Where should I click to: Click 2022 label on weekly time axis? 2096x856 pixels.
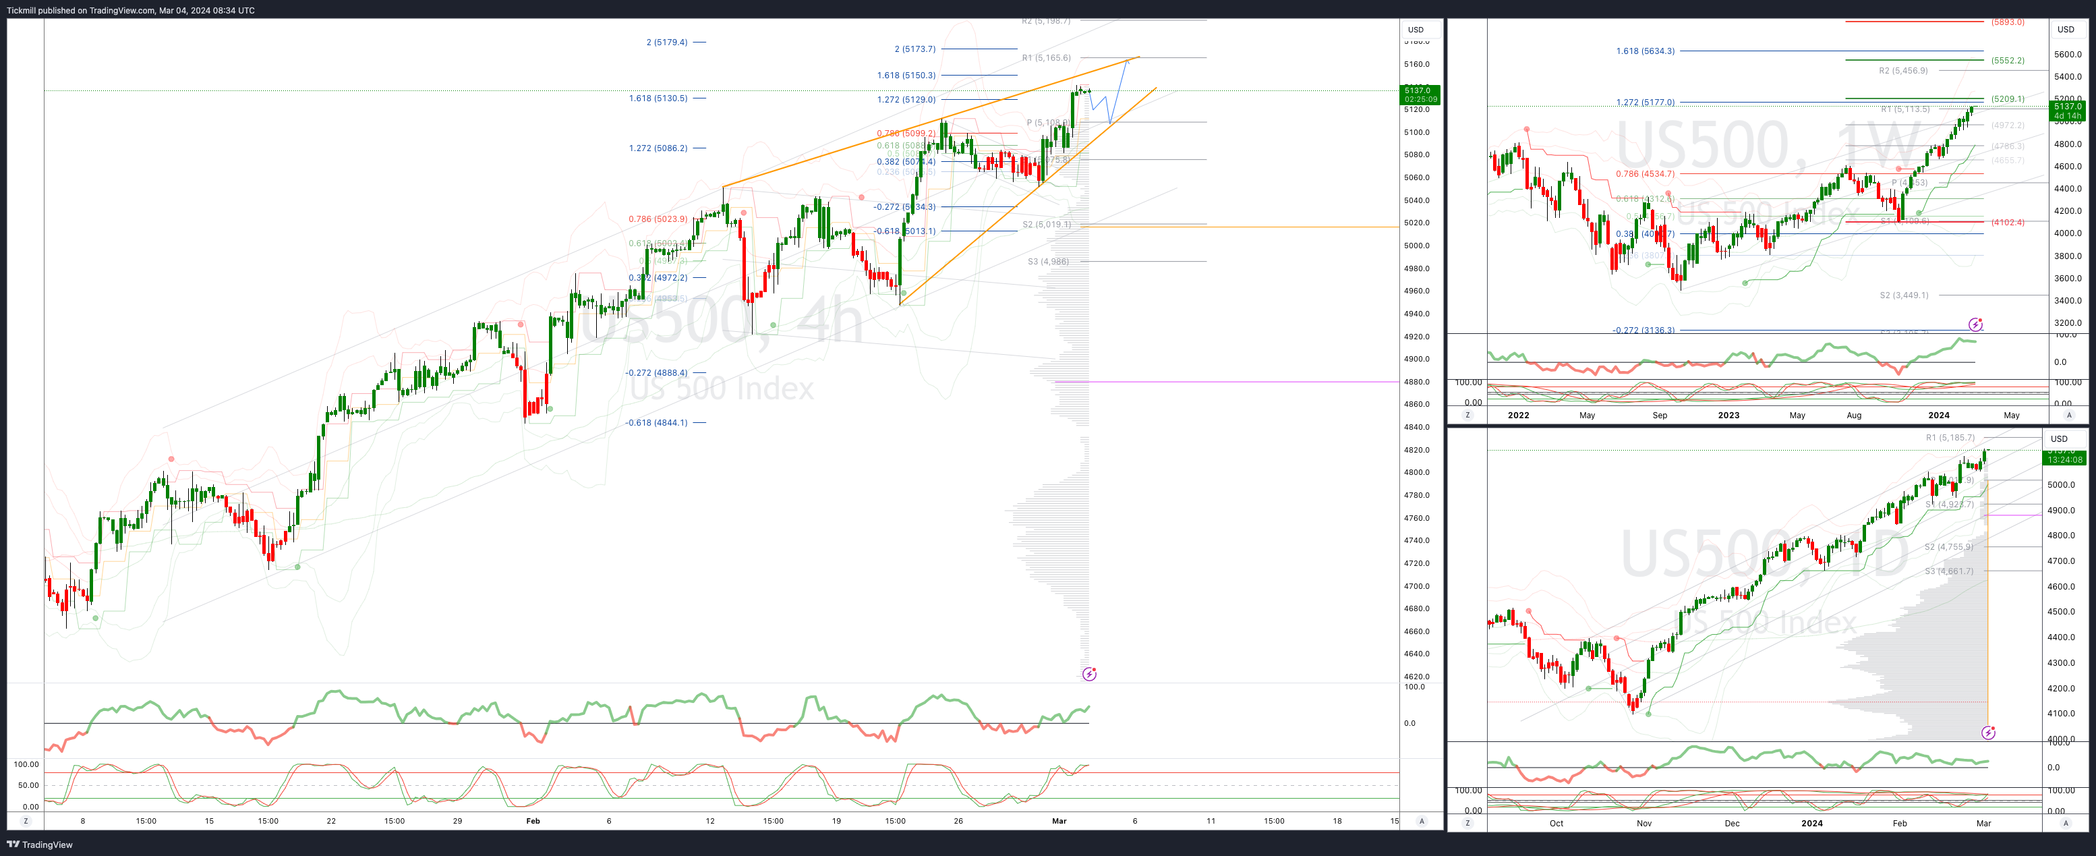(x=1518, y=415)
